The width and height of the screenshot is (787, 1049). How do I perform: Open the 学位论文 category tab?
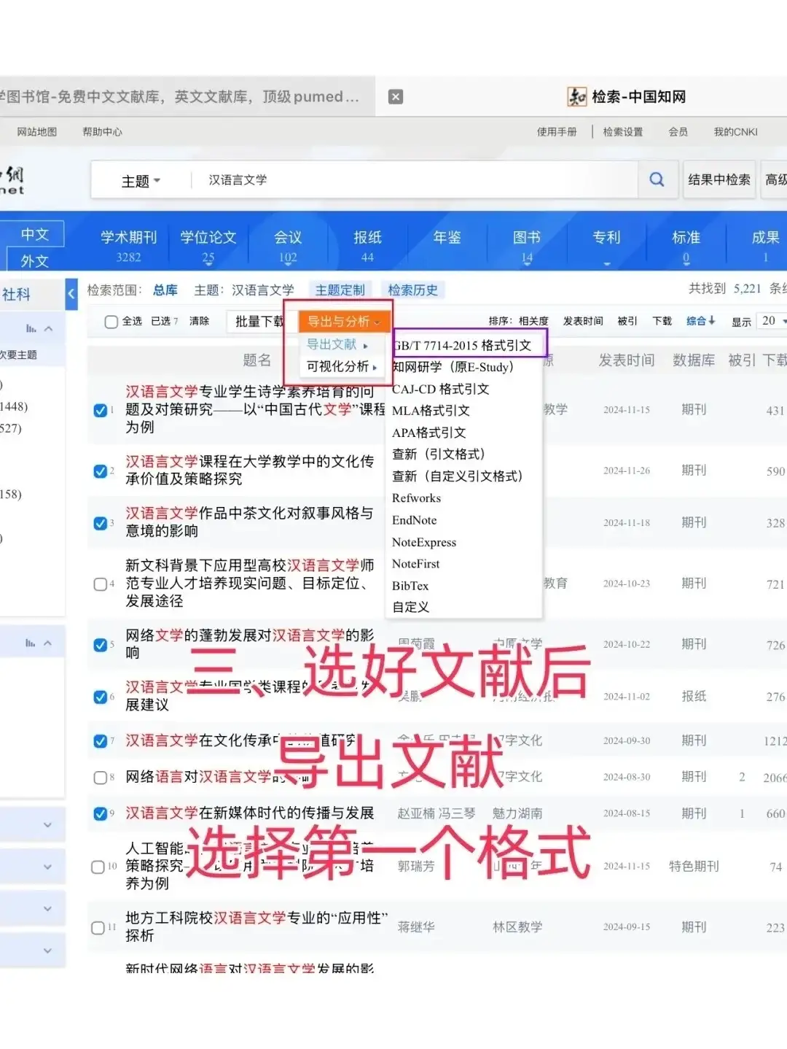coord(208,237)
